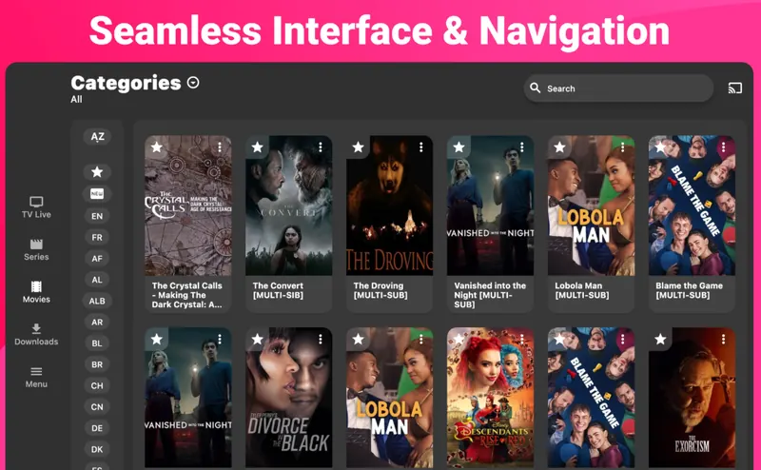Viewport: 761px width, 470px height.
Task: Filter by the BL chip
Action: pos(97,343)
